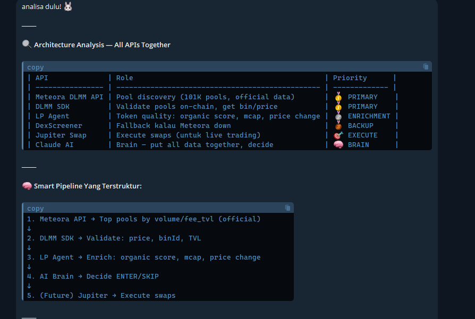Click the 'Priority' column header
475x319 pixels.
tap(350, 78)
